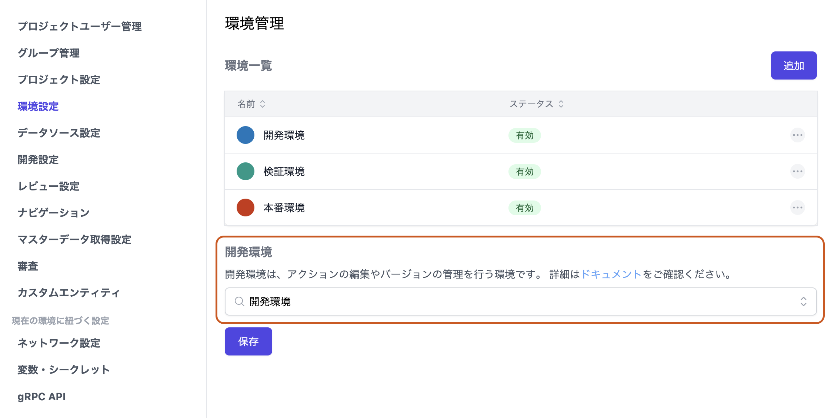This screenshot has height=418, width=831.
Task: Sort table by 名前 column arrows
Action: pyautogui.click(x=263, y=104)
